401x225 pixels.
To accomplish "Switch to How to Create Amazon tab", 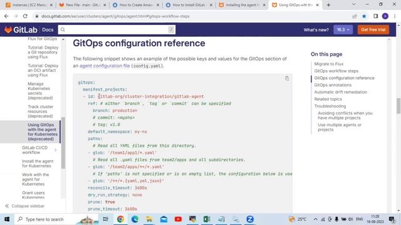I will 136,5.
